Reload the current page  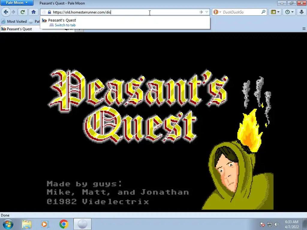[x=22, y=12]
